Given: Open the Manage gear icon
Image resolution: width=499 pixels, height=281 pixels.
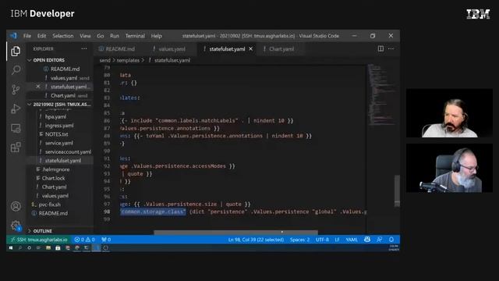Looking at the screenshot, I should [x=16, y=226].
